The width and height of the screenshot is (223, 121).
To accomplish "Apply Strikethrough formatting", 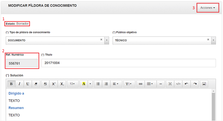I will click(x=45, y=84).
